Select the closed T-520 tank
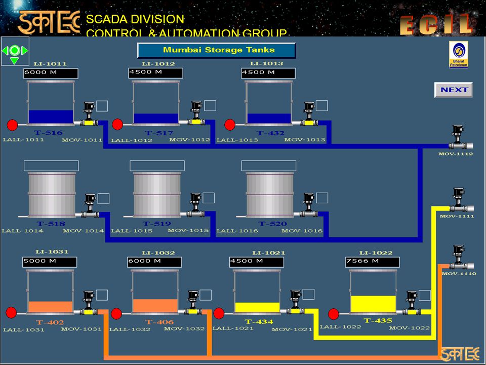The height and width of the screenshot is (365, 486). pos(270,195)
